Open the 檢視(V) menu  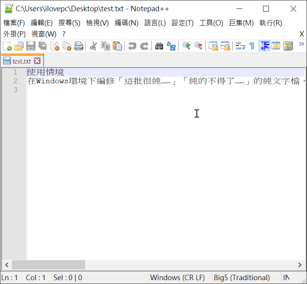click(x=97, y=23)
